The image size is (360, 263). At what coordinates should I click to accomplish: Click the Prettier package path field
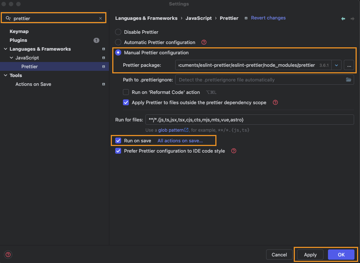tap(253, 65)
